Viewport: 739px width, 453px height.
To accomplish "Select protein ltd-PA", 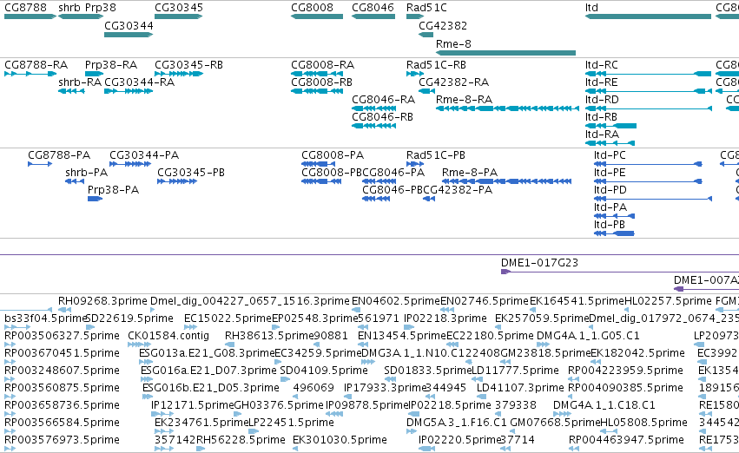I will click(x=614, y=217).
